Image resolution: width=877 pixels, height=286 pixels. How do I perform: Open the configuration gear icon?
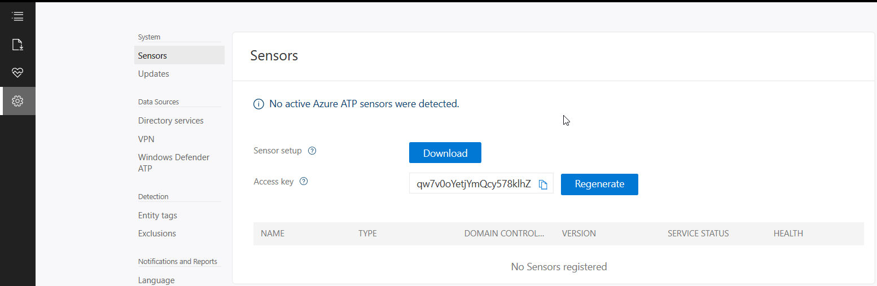[17, 101]
